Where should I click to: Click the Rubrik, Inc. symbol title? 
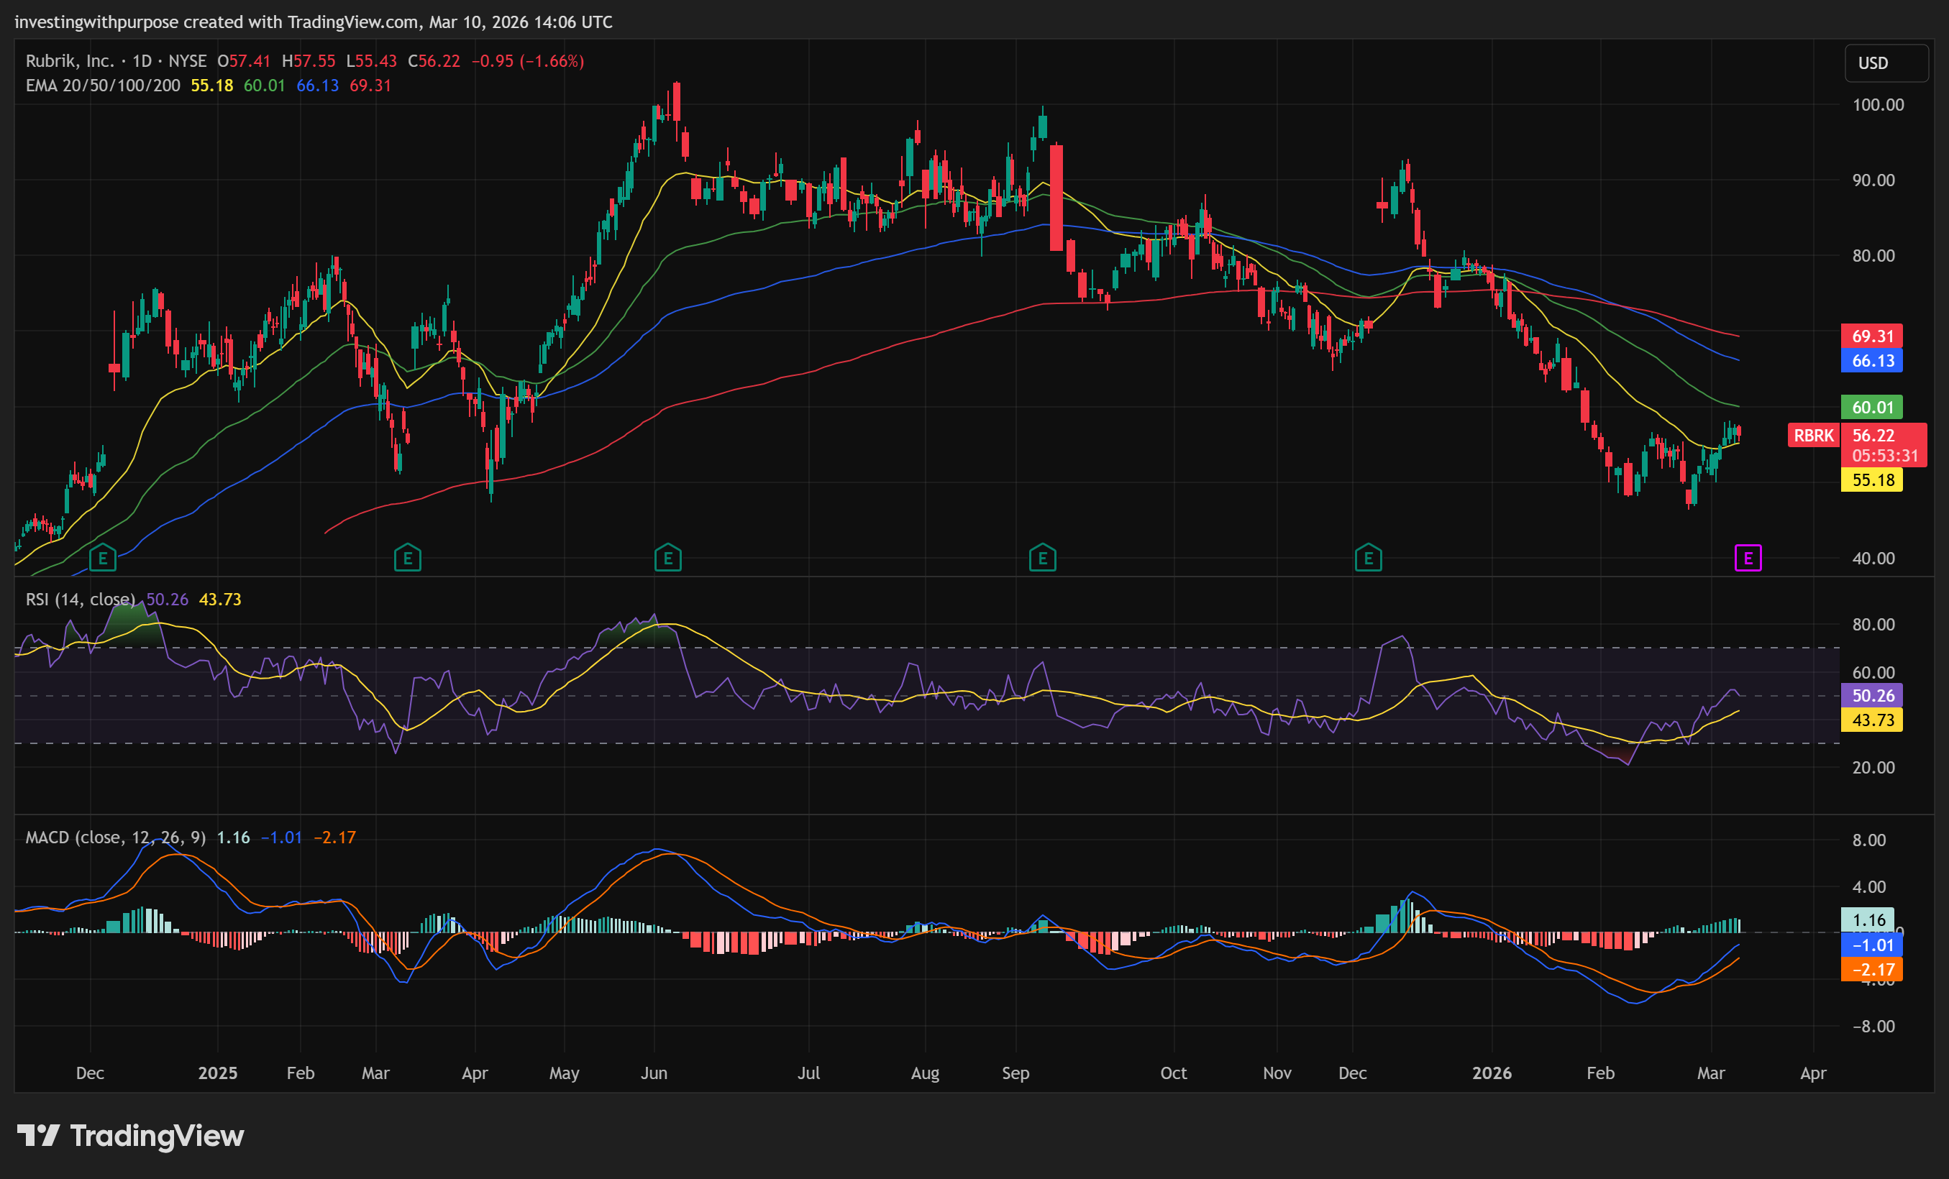[70, 61]
